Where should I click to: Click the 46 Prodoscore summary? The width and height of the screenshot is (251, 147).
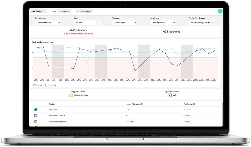point(78,30)
